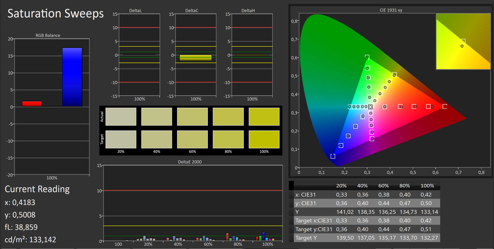Click the blue primary target square marker
The width and height of the screenshot is (494, 249).
click(x=333, y=156)
